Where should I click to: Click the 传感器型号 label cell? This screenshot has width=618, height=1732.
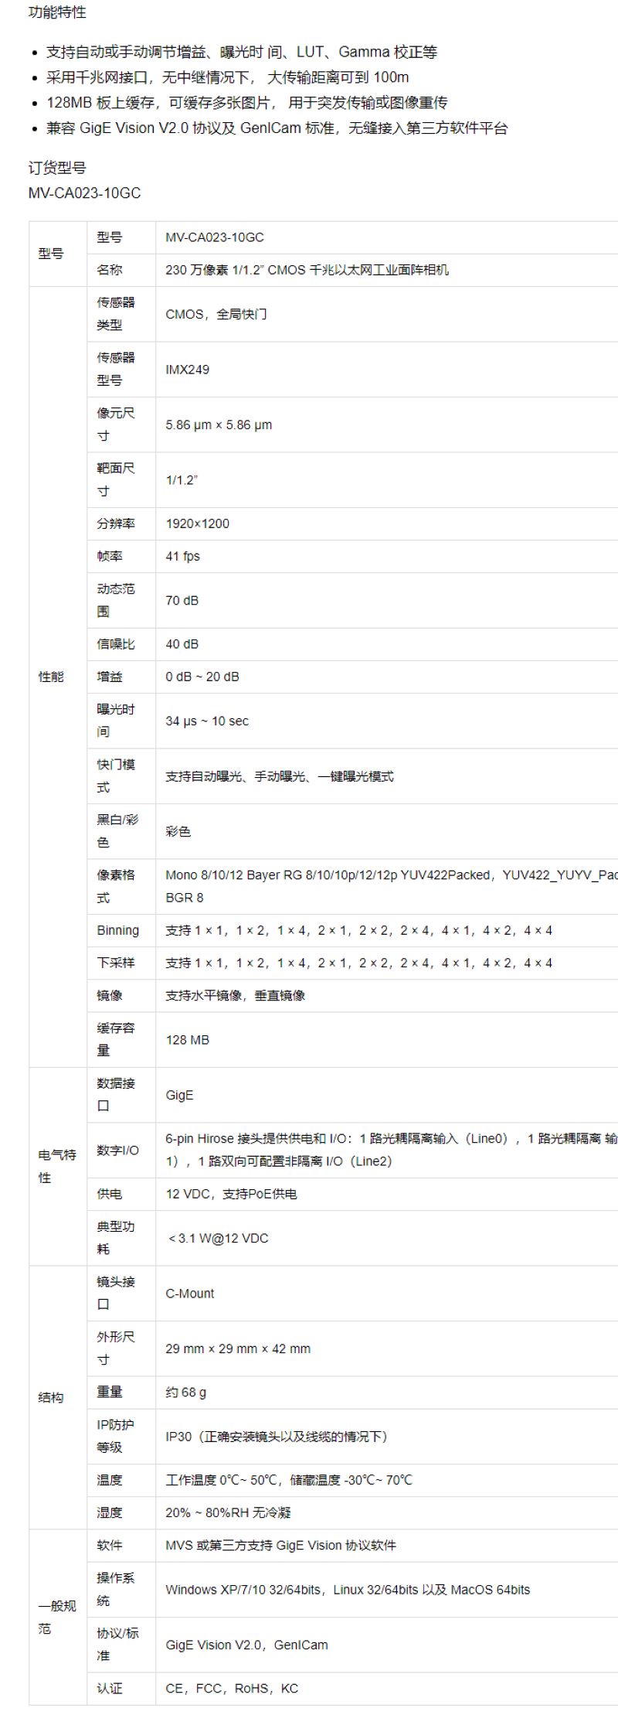(x=121, y=370)
